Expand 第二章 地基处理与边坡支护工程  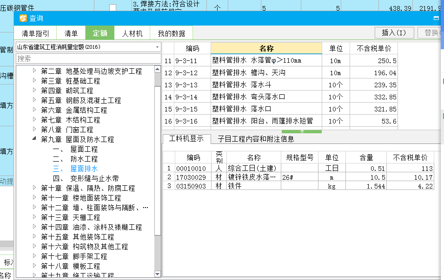34,71
